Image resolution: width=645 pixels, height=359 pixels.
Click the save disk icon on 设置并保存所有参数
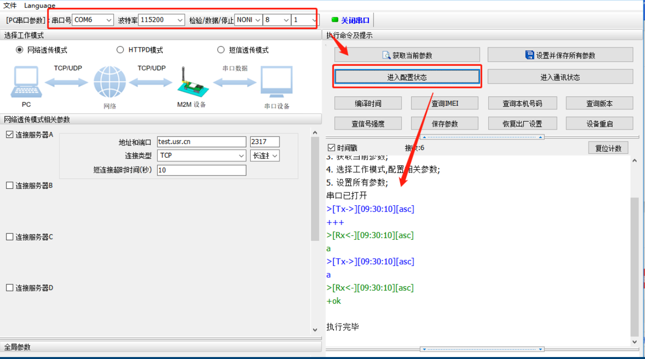point(530,55)
